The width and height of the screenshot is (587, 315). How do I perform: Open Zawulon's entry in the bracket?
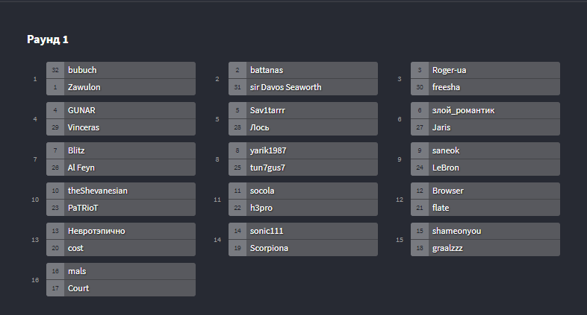pos(121,87)
